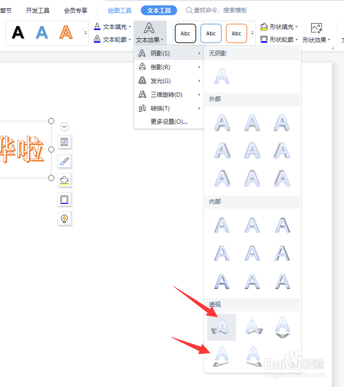Select the bottom-right perspective shadow
The height and width of the screenshot is (387, 344).
[253, 357]
